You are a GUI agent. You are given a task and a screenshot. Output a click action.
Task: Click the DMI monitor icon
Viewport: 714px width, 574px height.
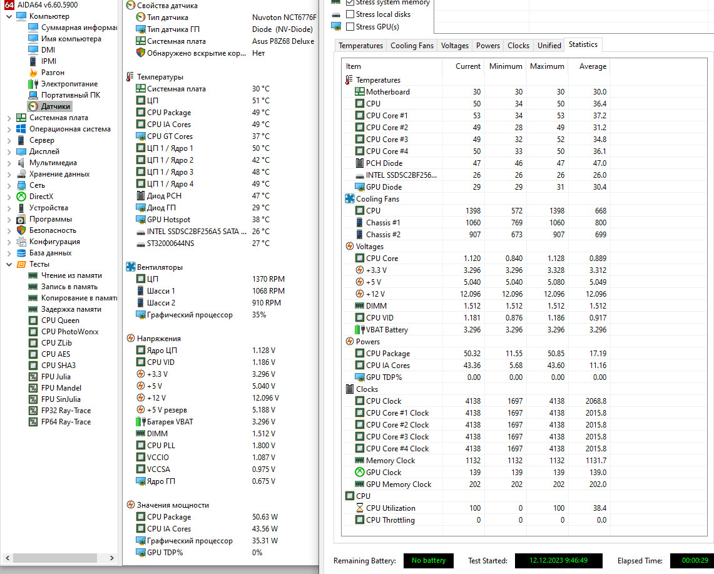point(33,49)
